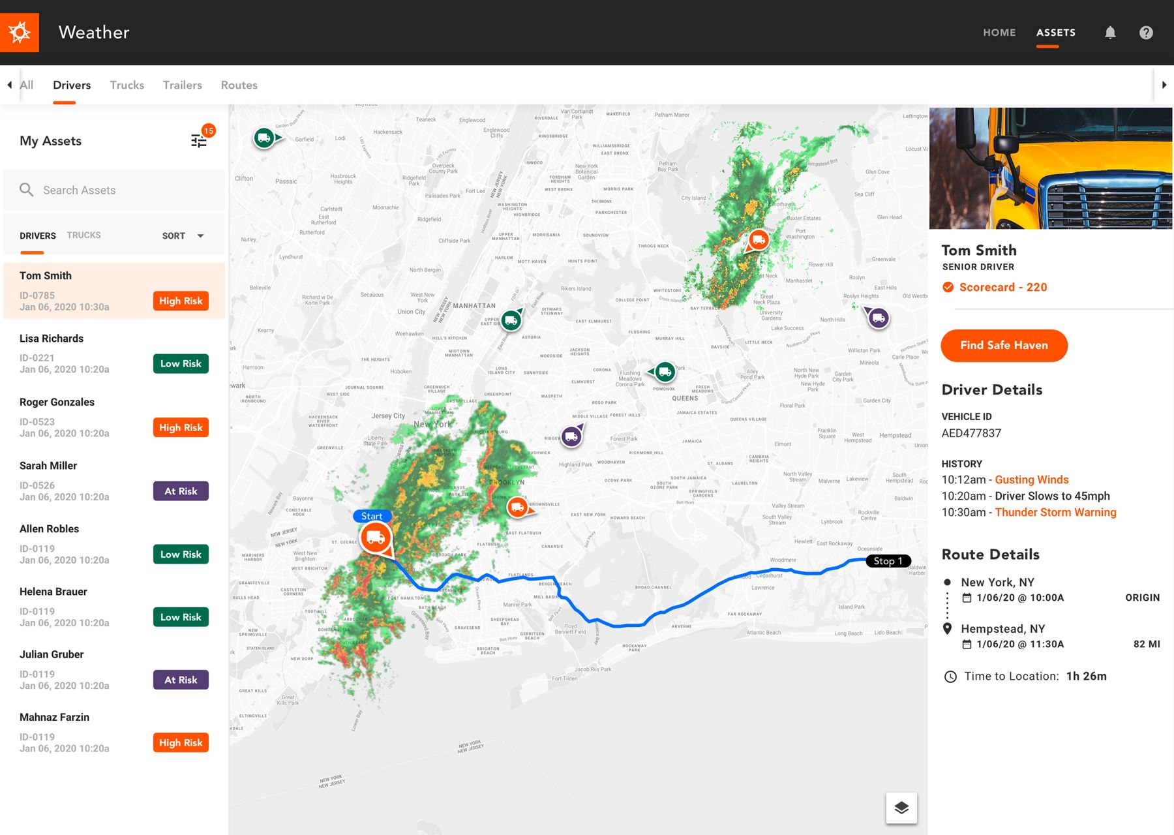Select driver Roger Gonzales
The width and height of the screenshot is (1174, 835).
(114, 417)
